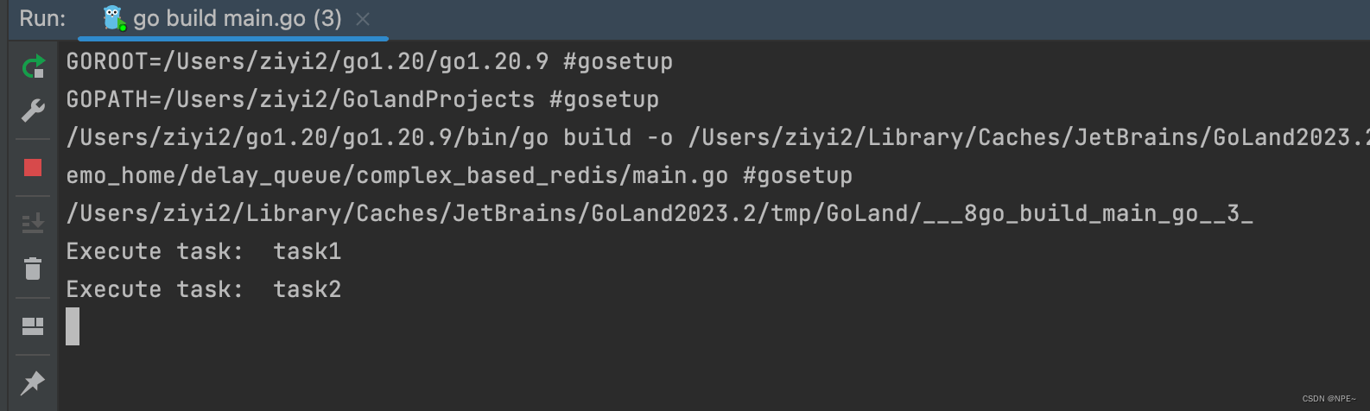
Task: Toggle the scroll-to-end arrow icon
Action: (33, 223)
